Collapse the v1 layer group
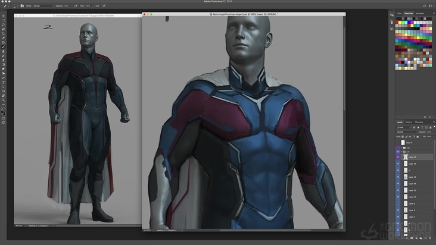 (x=401, y=152)
